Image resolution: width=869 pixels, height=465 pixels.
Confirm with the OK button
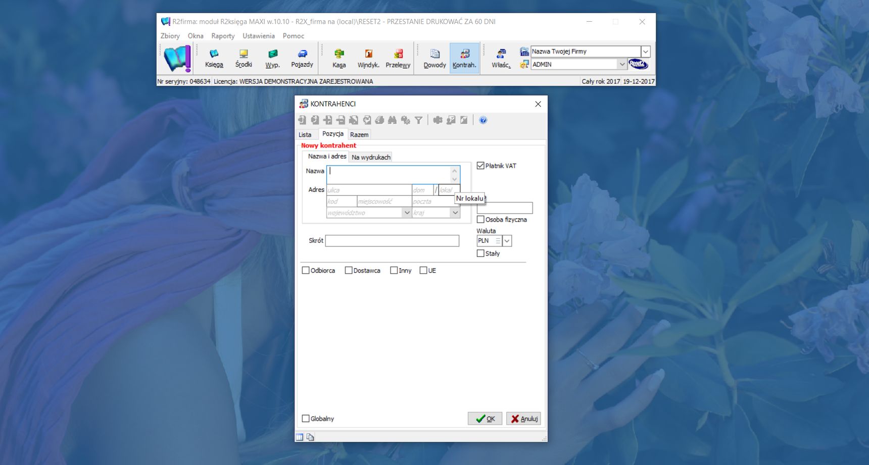[485, 419]
